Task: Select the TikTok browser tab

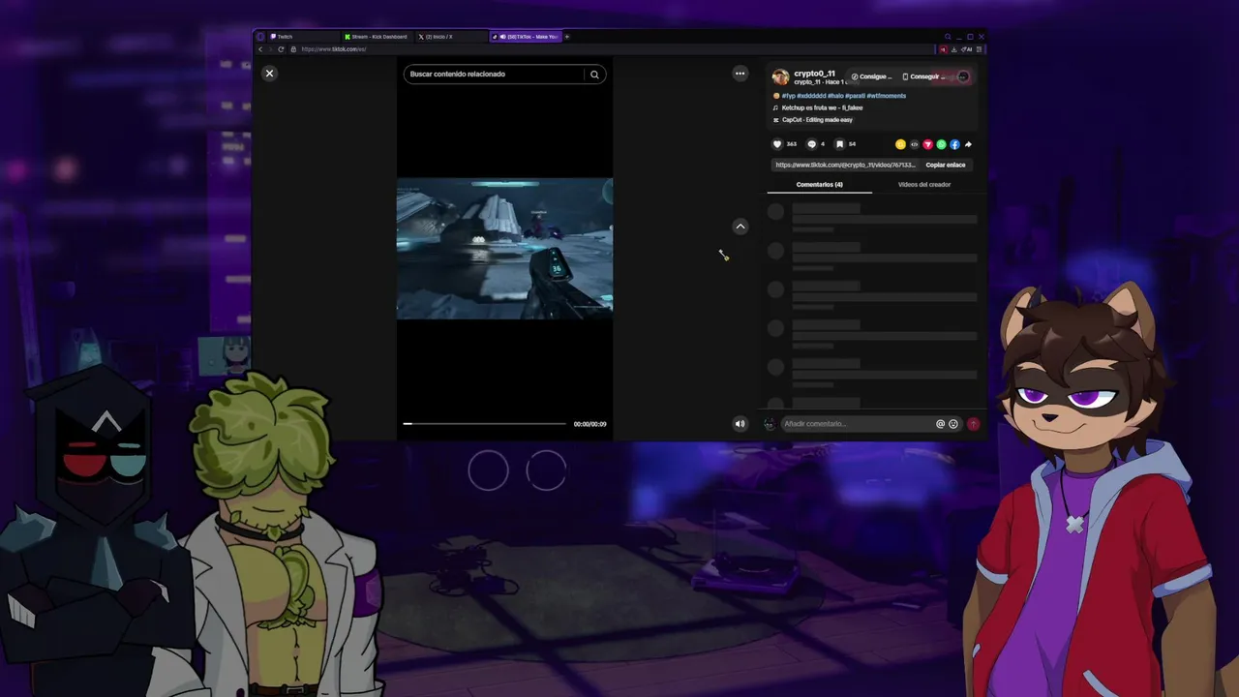Action: [526, 37]
